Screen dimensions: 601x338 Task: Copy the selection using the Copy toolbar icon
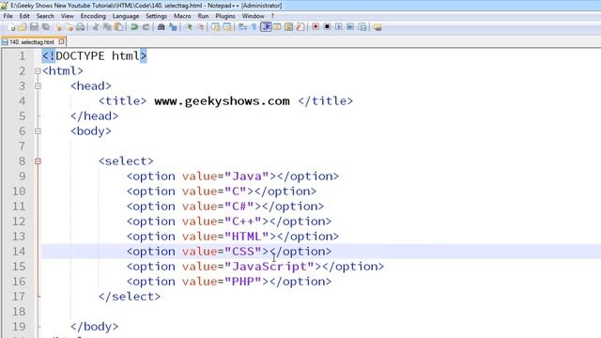tap(107, 27)
